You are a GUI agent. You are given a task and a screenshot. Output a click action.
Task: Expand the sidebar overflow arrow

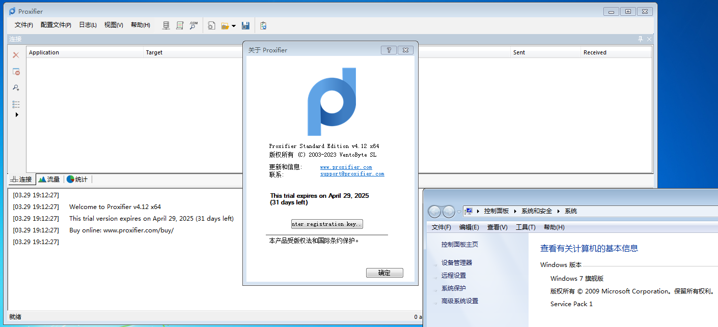tap(16, 115)
